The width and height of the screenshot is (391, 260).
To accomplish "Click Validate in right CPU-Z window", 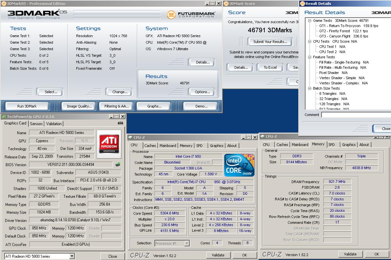I will (x=350, y=254).
